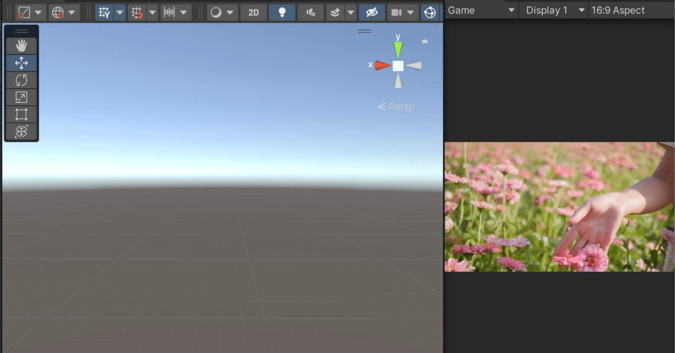Toggle scene lighting on or off
Viewport: 675px width, 353px height.
[282, 12]
